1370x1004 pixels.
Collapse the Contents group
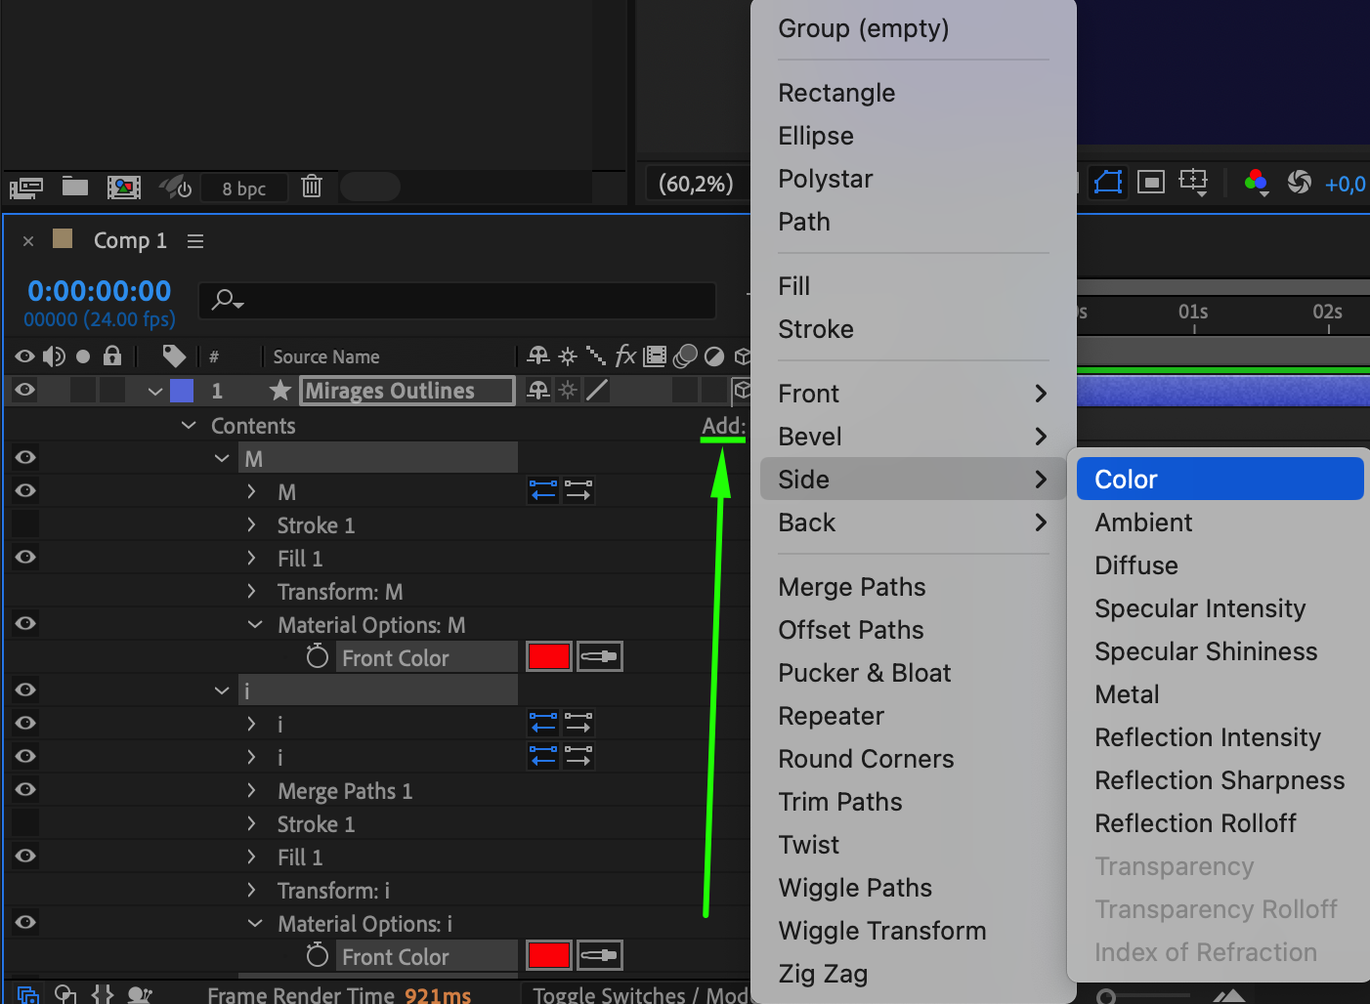click(190, 426)
